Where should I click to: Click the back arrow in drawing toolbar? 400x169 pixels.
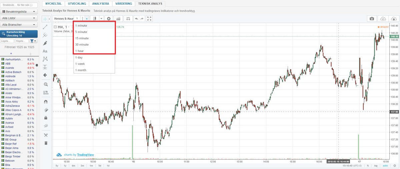tap(45, 75)
